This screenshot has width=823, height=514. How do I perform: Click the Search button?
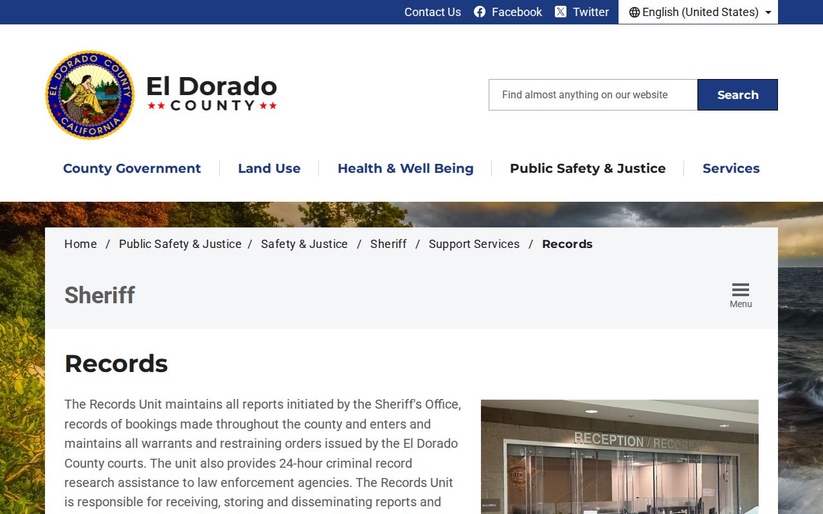(x=737, y=95)
